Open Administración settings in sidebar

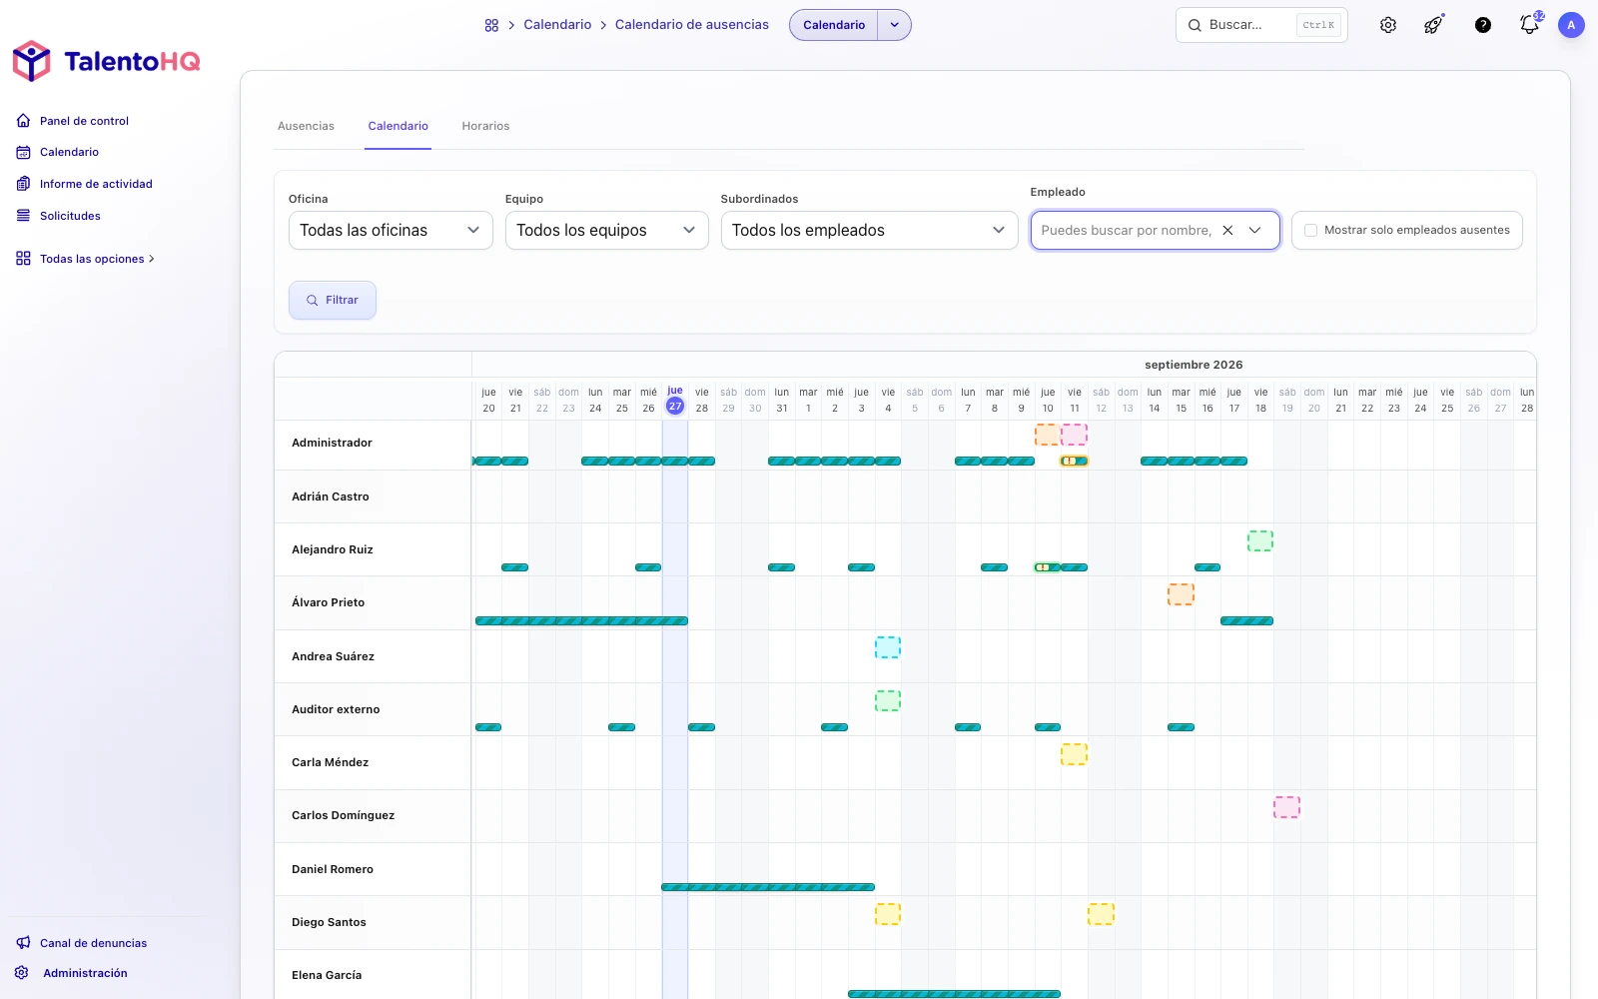85,973
